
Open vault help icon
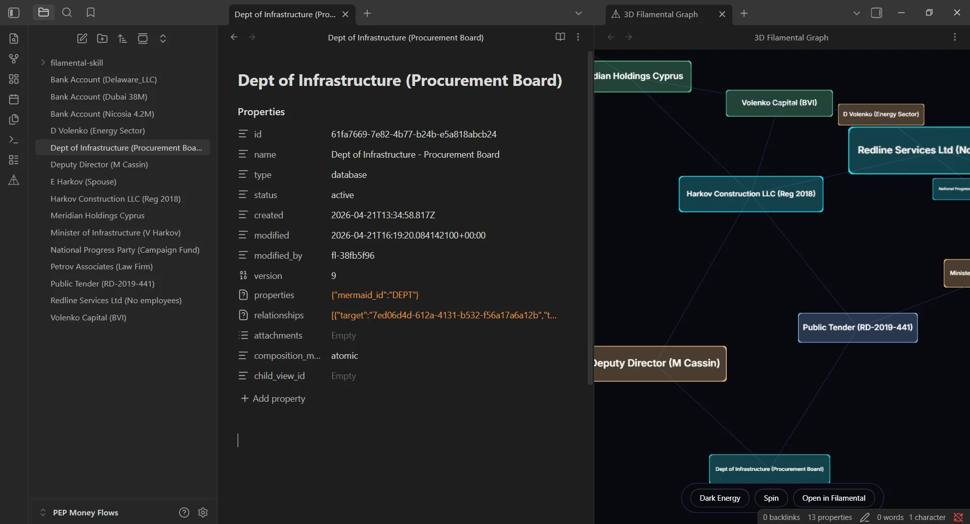[184, 512]
